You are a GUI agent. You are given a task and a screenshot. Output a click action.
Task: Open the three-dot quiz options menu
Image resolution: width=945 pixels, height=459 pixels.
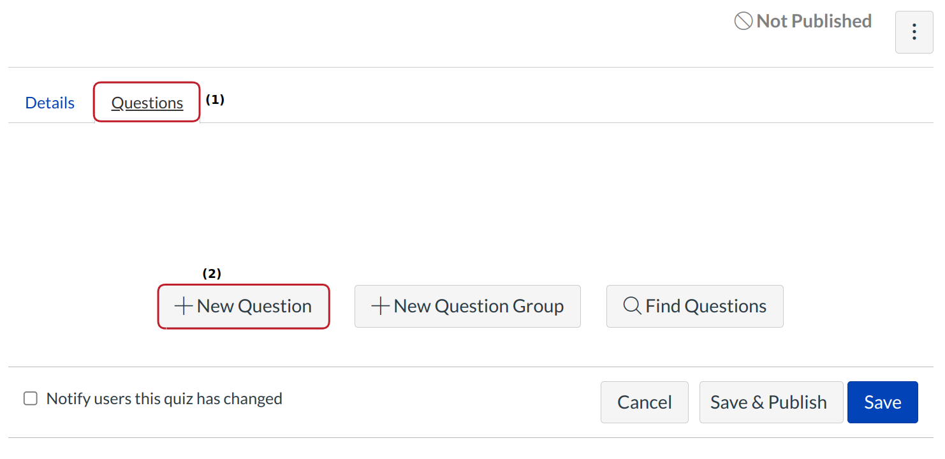[x=914, y=32]
